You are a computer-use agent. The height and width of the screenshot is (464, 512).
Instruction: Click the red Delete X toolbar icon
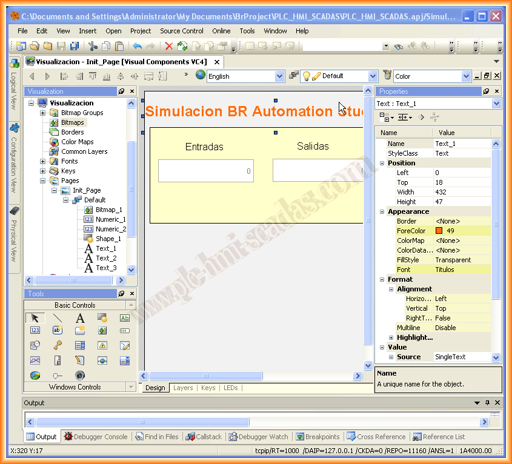168,45
